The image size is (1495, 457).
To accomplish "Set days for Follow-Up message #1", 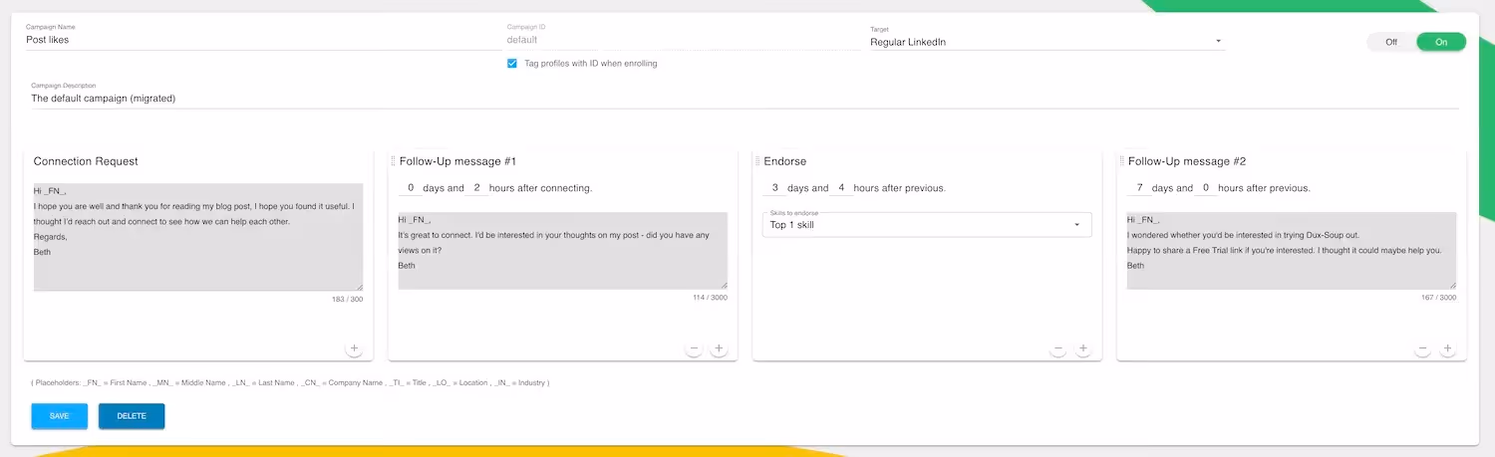I will (410, 187).
